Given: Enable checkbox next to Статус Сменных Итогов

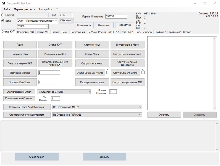Looking at the screenshot, I should (108, 72).
